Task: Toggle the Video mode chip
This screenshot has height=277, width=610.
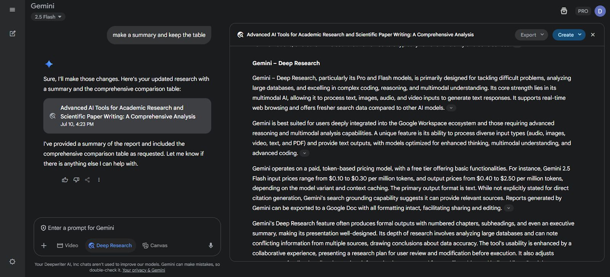Action: pos(67,245)
